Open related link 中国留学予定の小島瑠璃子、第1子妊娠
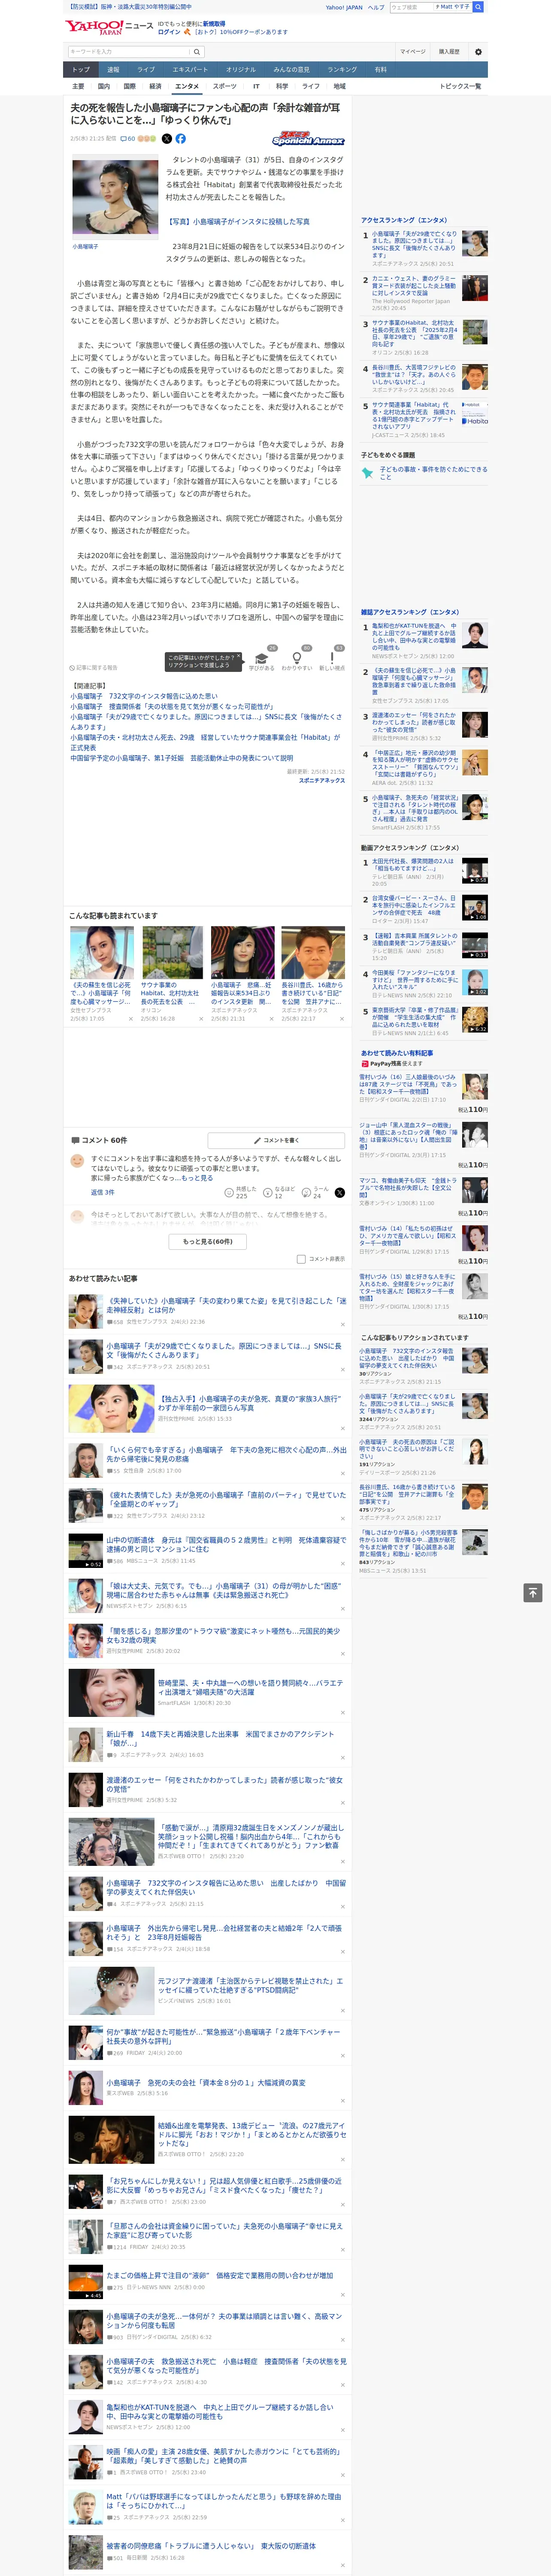 [182, 758]
